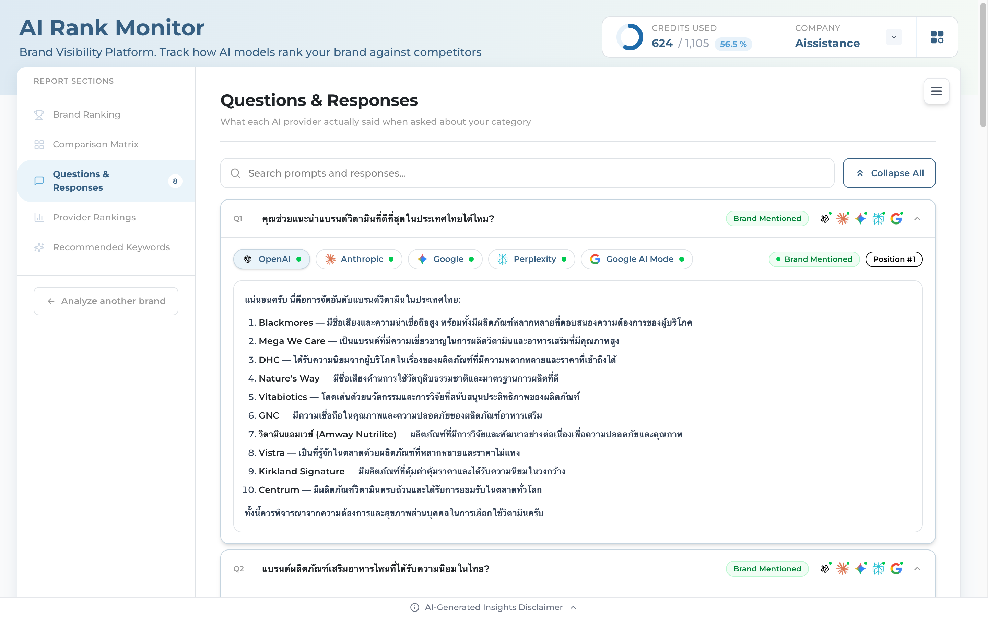Click the Collapse All button
The height and width of the screenshot is (617, 988).
(889, 173)
